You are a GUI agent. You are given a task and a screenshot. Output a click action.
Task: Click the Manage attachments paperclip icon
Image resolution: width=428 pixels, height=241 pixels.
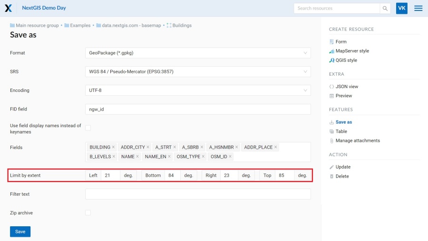331,141
